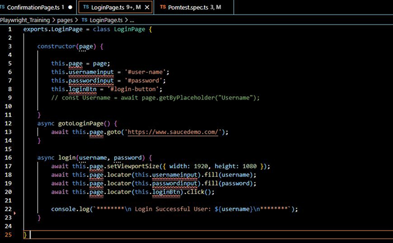The width and height of the screenshot is (393, 243).
Task: Click line number 1 in gutter
Action: pyautogui.click(x=10, y=29)
